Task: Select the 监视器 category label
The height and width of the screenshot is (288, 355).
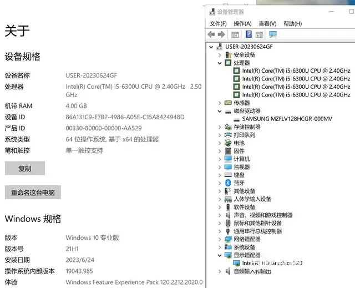Action: coord(242,167)
